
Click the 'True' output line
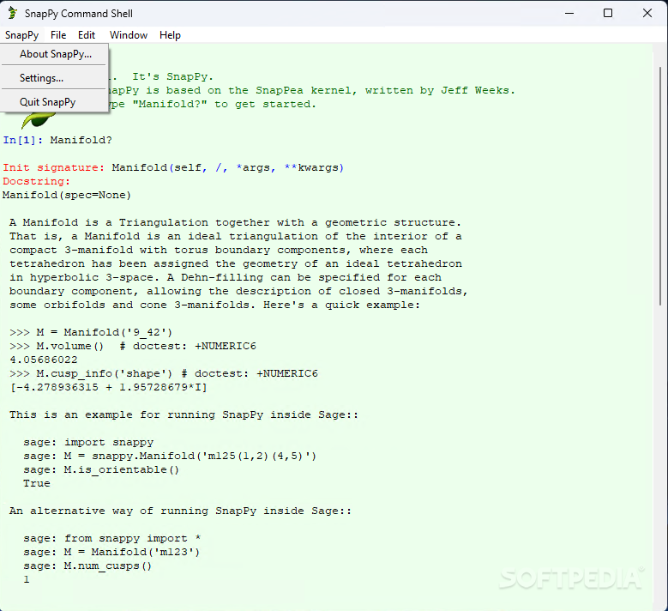37,483
